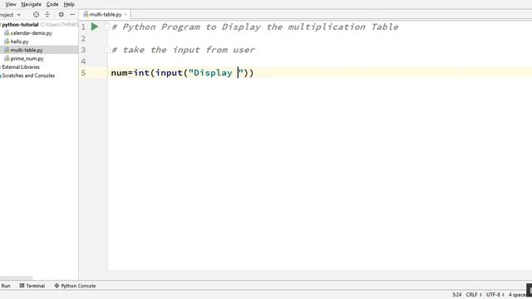Select the python-tutorial project root
Viewport: 532px width, 299px height.
coord(20,25)
